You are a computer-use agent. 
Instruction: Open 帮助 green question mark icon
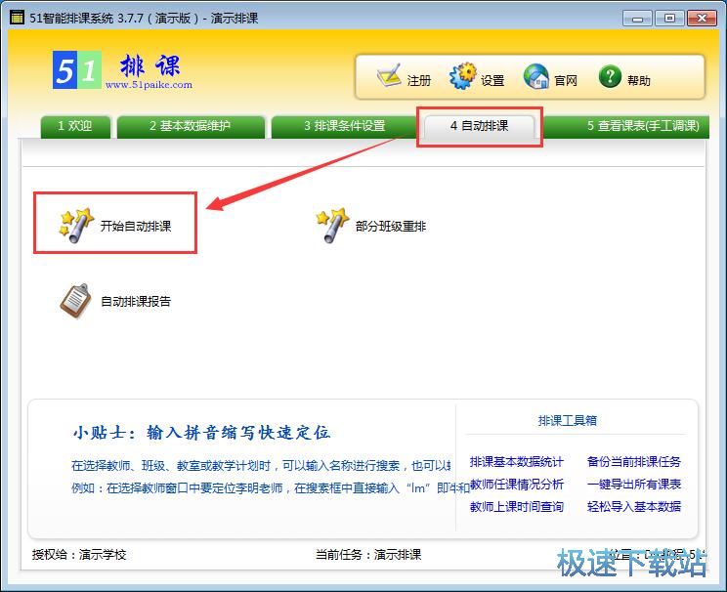(611, 77)
